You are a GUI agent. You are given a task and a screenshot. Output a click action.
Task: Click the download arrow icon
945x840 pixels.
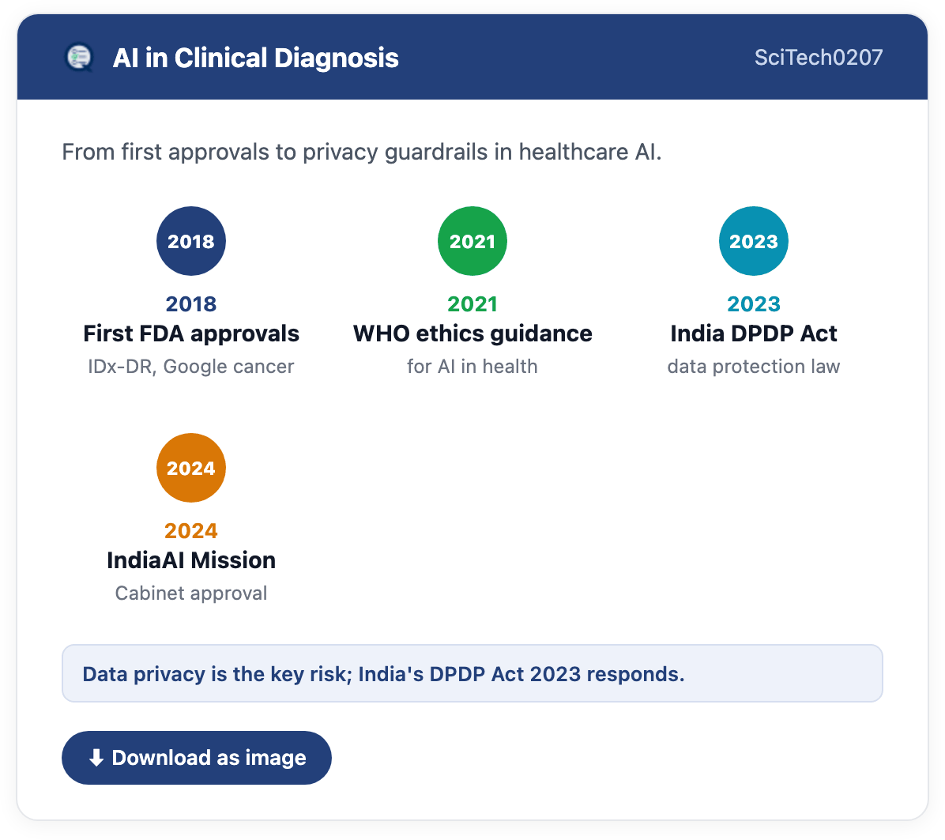point(96,758)
